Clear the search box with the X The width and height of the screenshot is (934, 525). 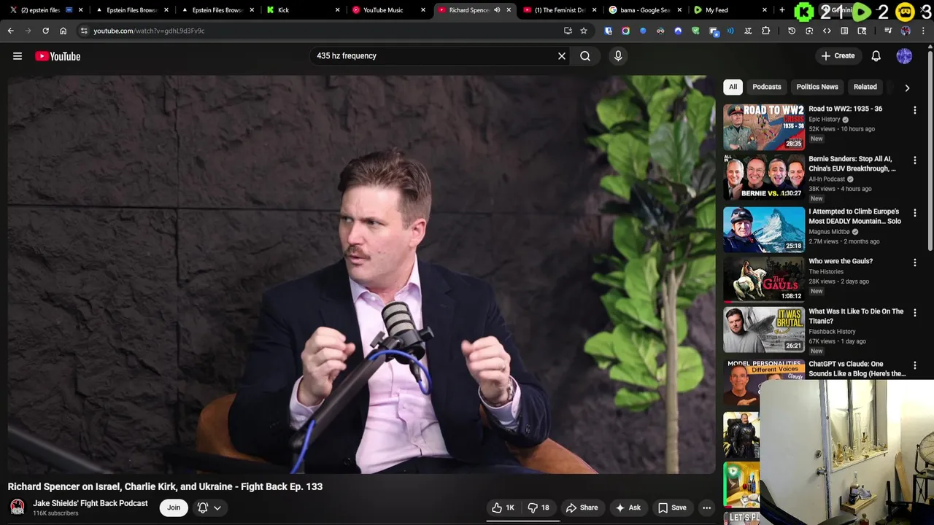tap(562, 56)
